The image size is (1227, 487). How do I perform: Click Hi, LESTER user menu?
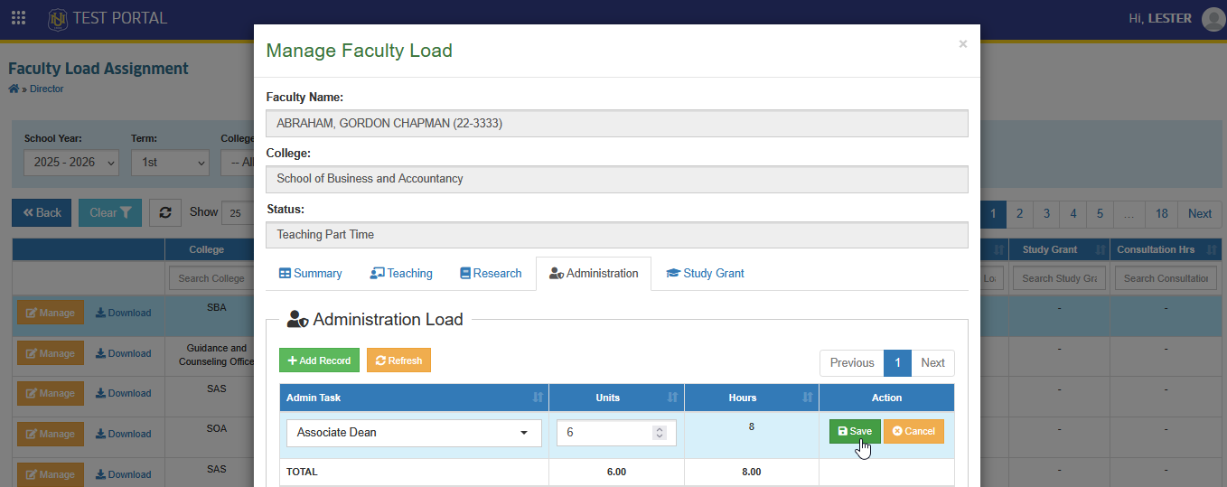point(1160,18)
